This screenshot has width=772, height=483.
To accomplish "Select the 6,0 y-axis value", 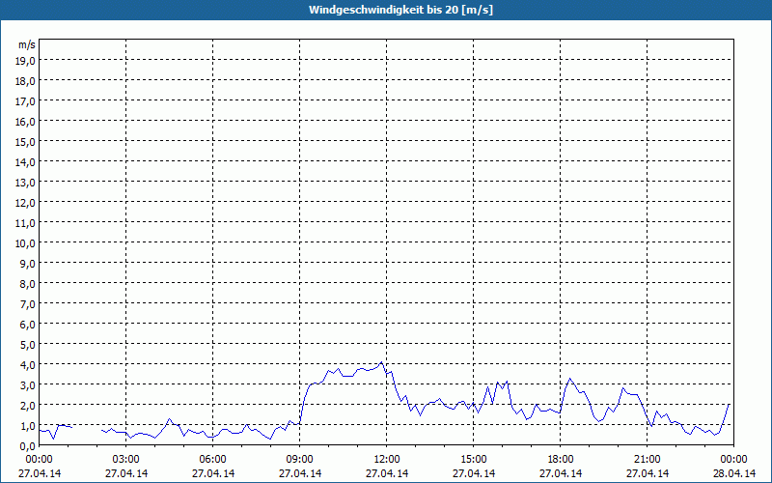I will coord(29,325).
